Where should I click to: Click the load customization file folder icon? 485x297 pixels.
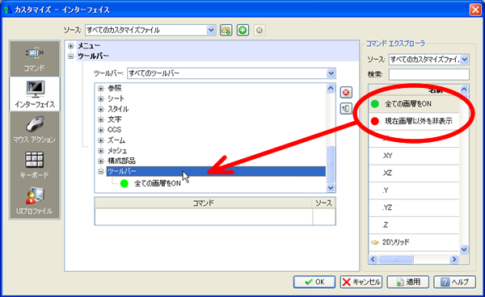[226, 30]
